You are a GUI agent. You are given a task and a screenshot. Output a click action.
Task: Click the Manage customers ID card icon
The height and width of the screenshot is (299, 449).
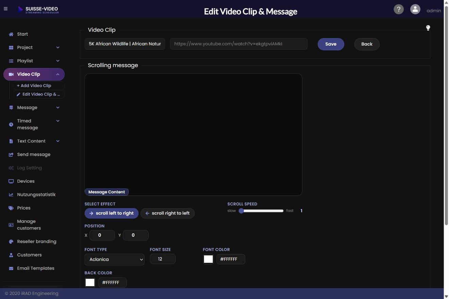11,225
